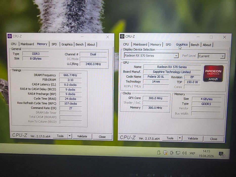Minimize the left CPU-Z window
The image size is (236, 177).
82,37
